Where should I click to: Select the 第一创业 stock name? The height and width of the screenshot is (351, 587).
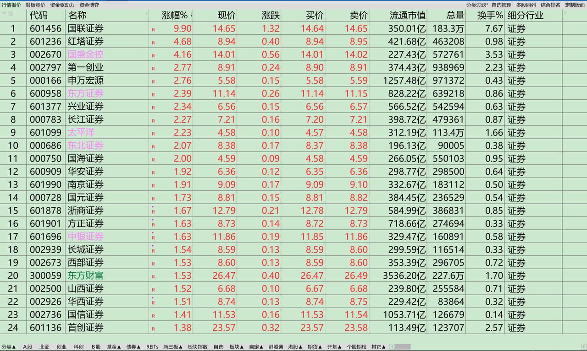[86, 68]
